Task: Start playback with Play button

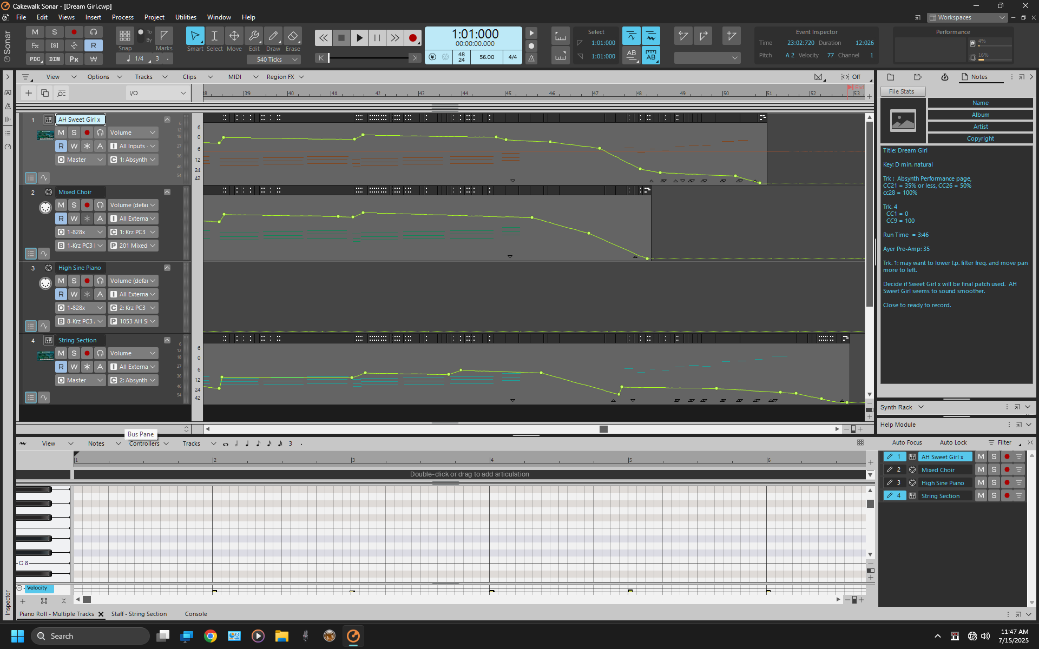Action: [x=359, y=38]
